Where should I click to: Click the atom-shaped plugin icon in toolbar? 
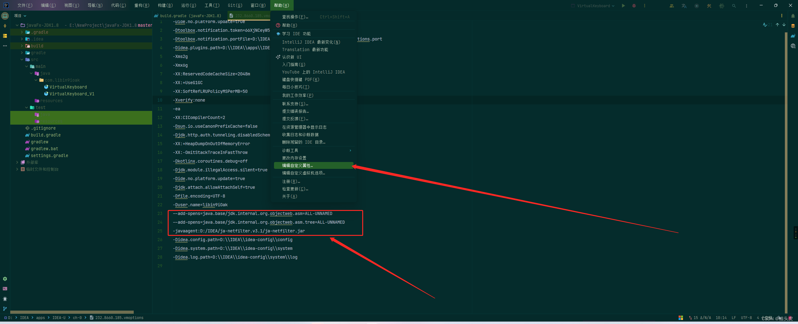pos(722,6)
